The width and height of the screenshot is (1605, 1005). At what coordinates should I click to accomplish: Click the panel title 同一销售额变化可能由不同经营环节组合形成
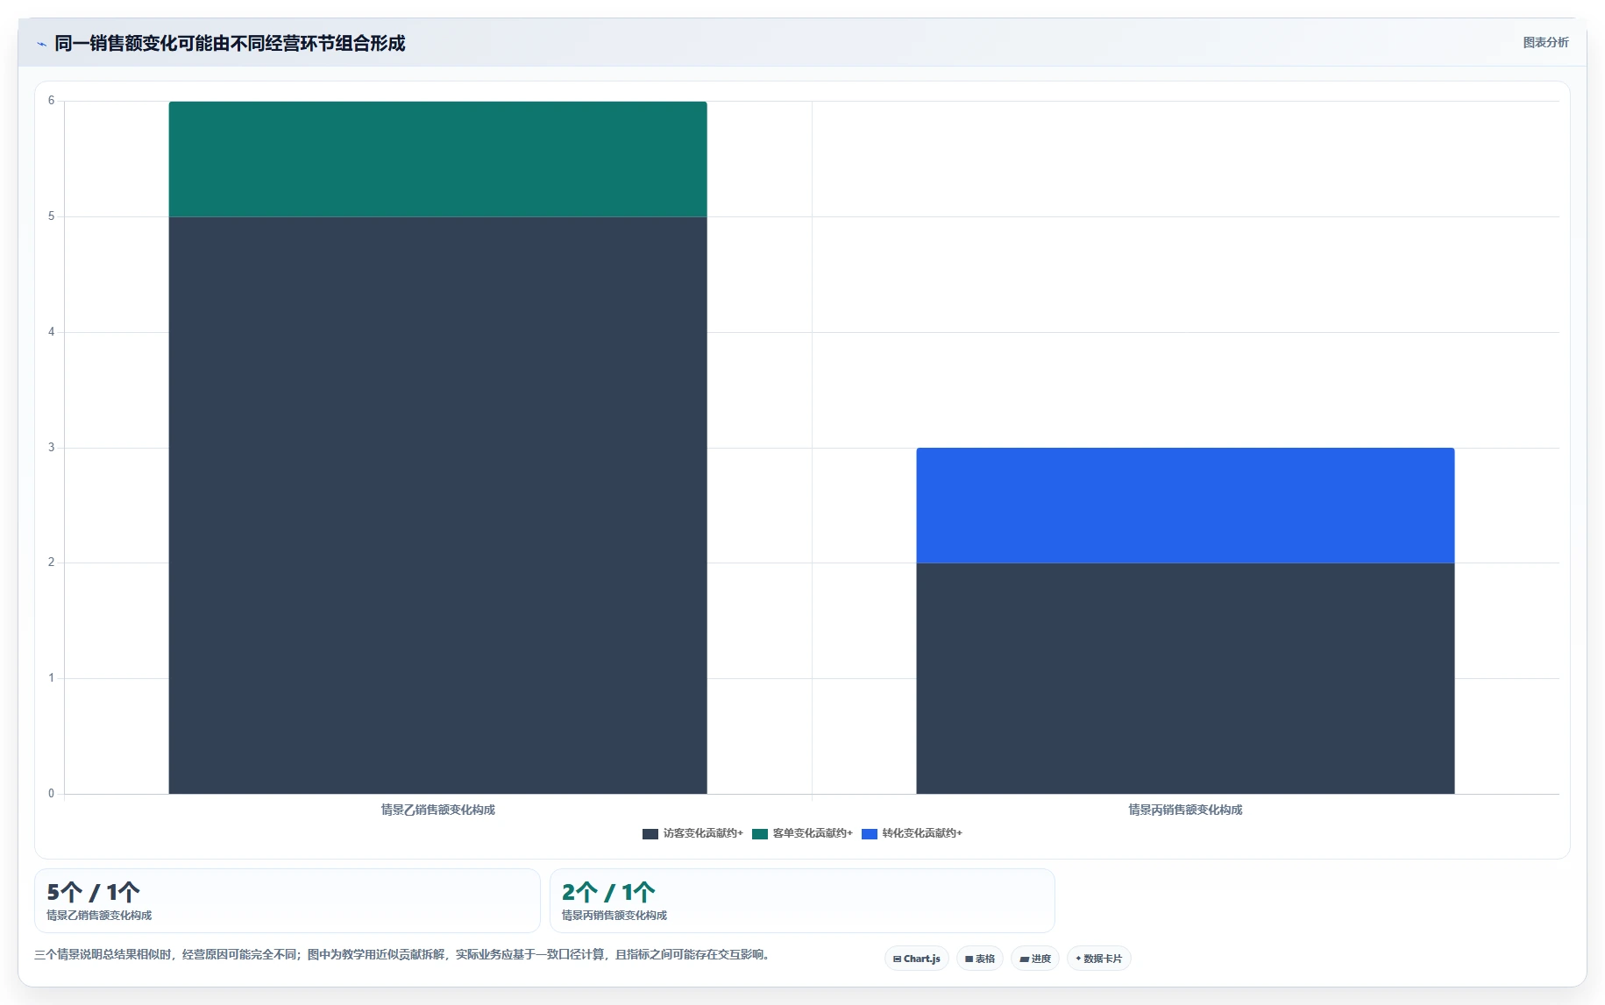tap(230, 44)
